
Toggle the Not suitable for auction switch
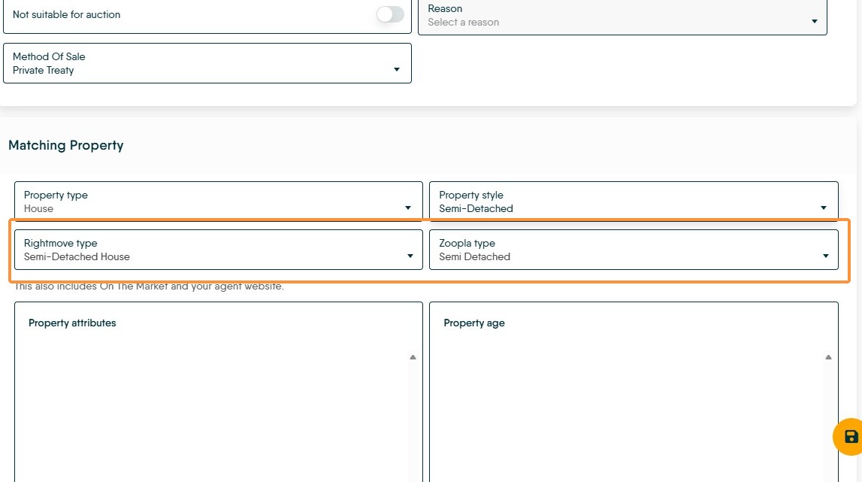point(390,14)
